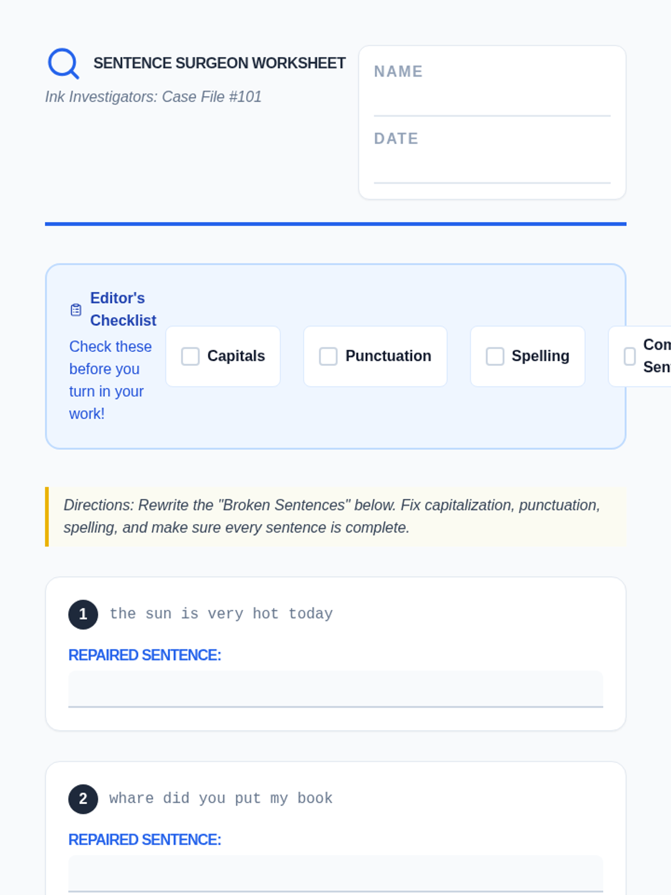The image size is (671, 895).
Task: Select the Punctuation checklist card label
Action: 388,356
